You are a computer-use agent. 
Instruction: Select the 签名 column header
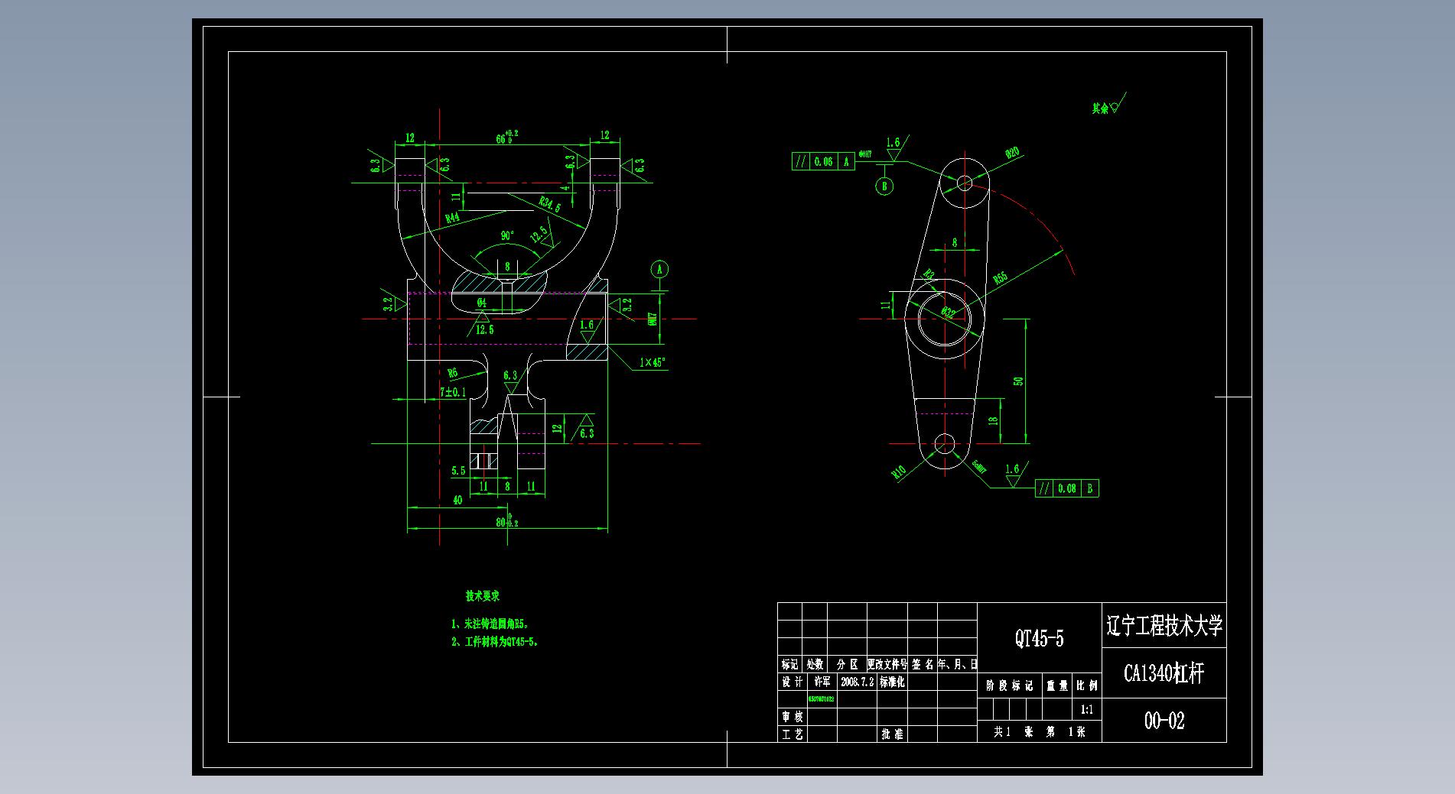click(923, 664)
